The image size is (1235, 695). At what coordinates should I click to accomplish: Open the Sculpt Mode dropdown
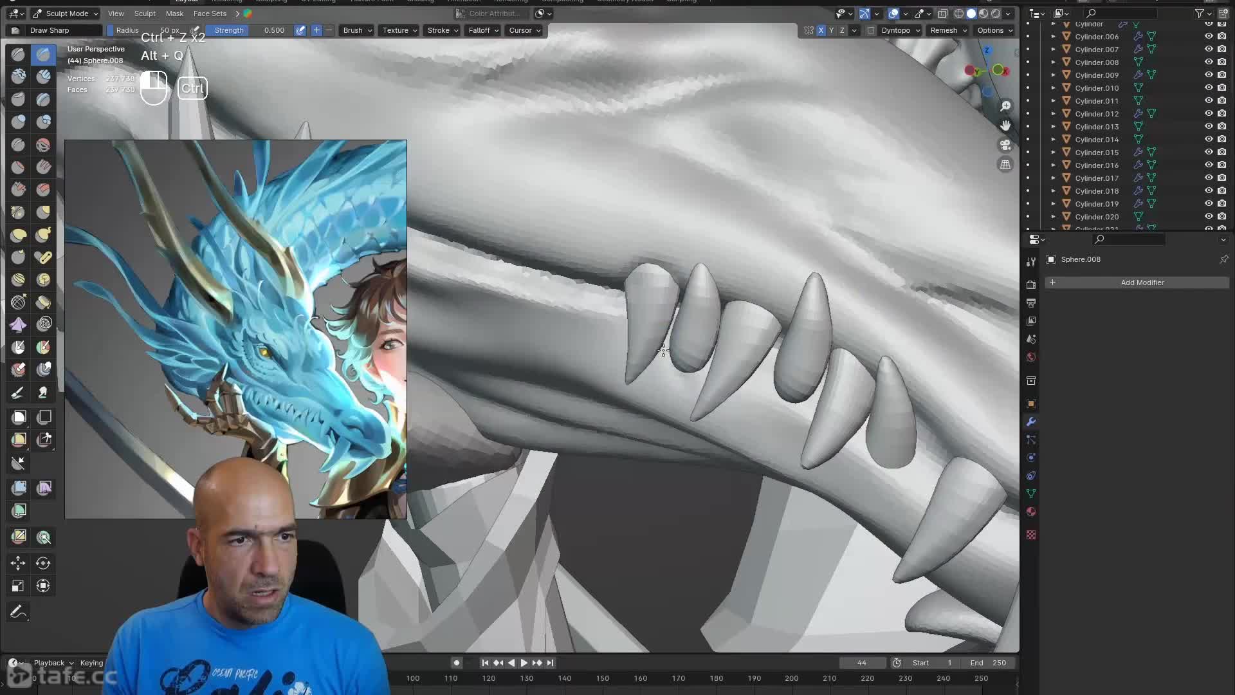coord(65,14)
